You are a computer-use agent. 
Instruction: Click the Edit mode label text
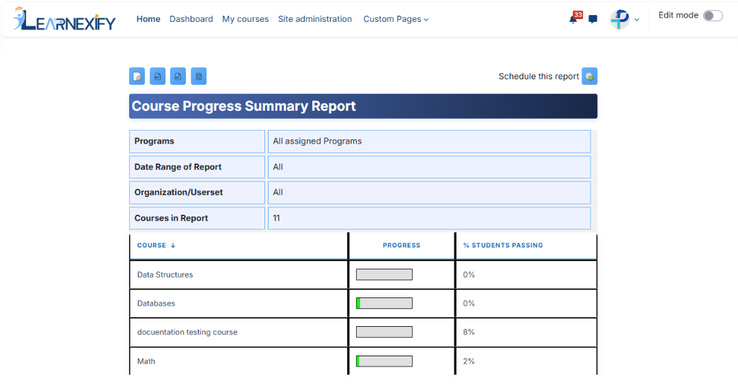(x=679, y=15)
